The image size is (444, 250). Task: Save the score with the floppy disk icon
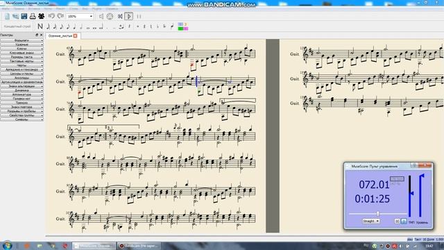[24, 17]
